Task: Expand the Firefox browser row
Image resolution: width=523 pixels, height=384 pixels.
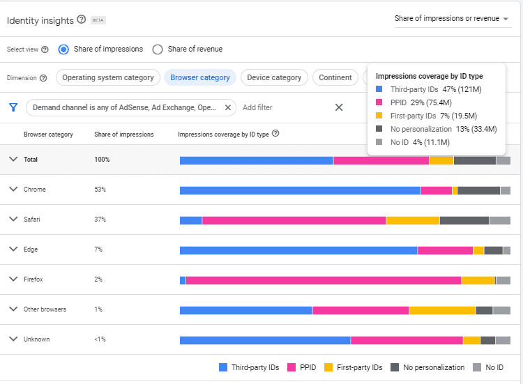Action: click(x=13, y=279)
